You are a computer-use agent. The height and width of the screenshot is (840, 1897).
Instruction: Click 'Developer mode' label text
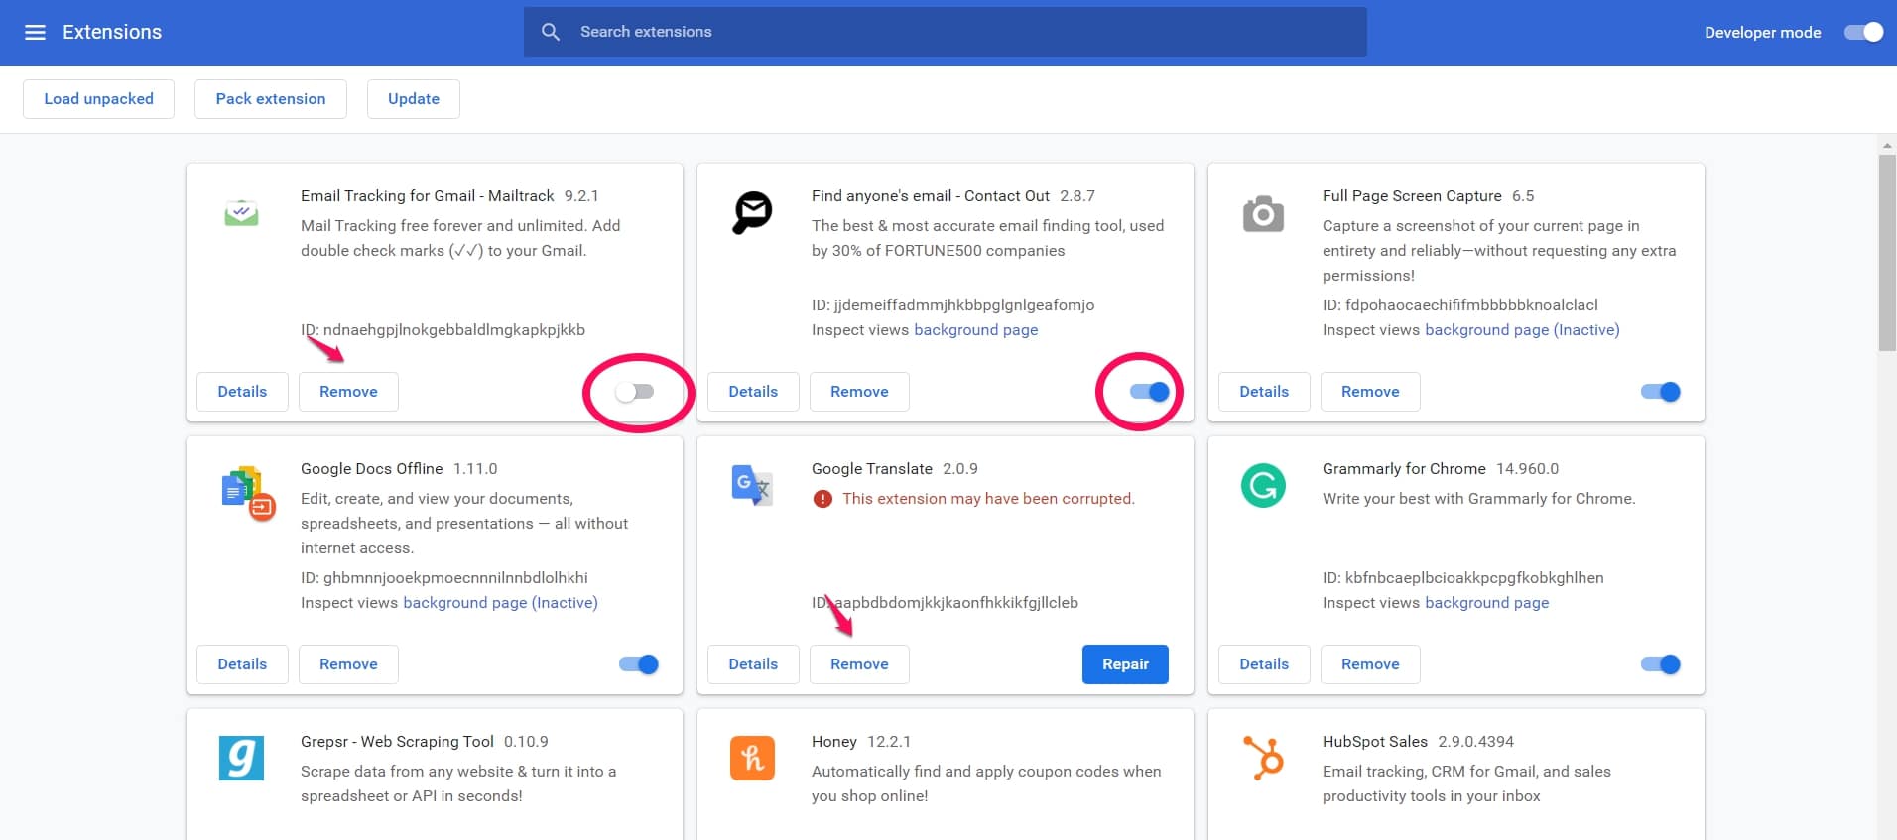coord(1762,33)
